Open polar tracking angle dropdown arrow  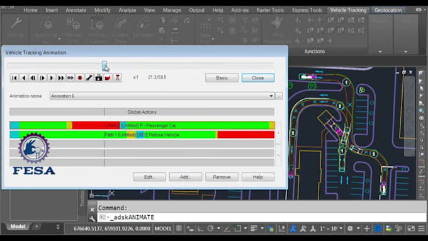pos(218,228)
